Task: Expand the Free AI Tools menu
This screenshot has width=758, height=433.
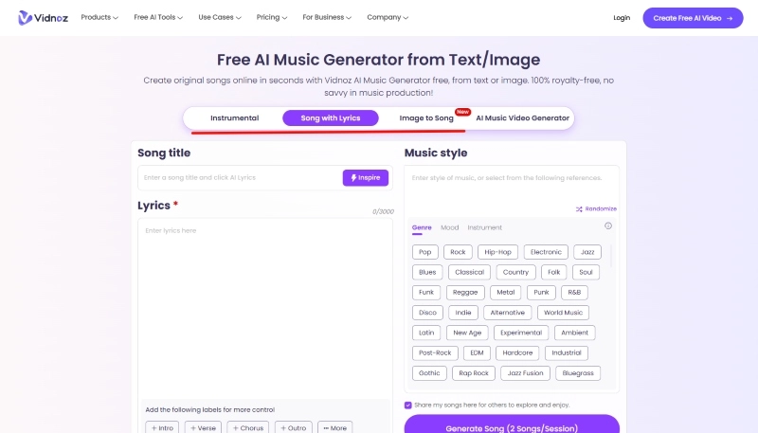Action: coord(158,17)
